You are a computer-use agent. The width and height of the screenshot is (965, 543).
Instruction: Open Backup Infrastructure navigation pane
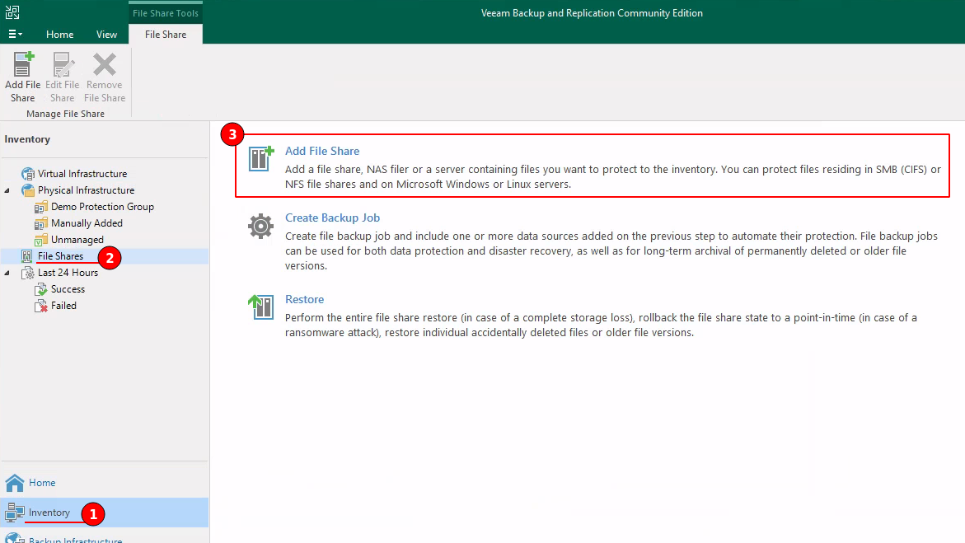click(75, 540)
